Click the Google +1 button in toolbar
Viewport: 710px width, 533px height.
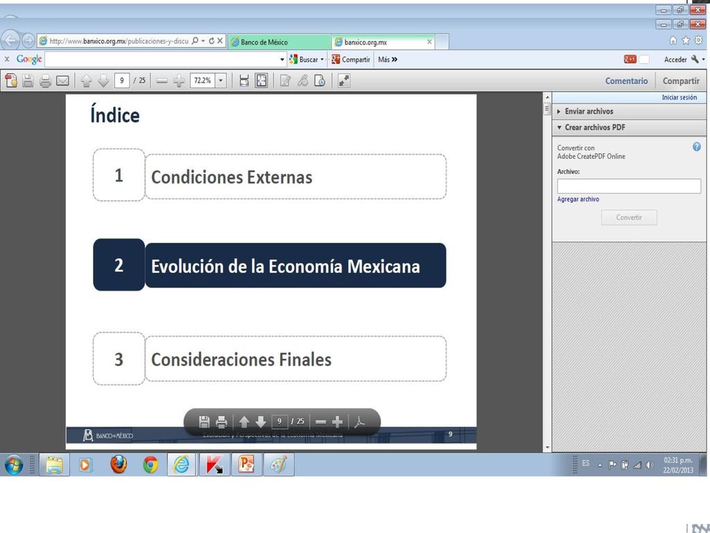630,60
